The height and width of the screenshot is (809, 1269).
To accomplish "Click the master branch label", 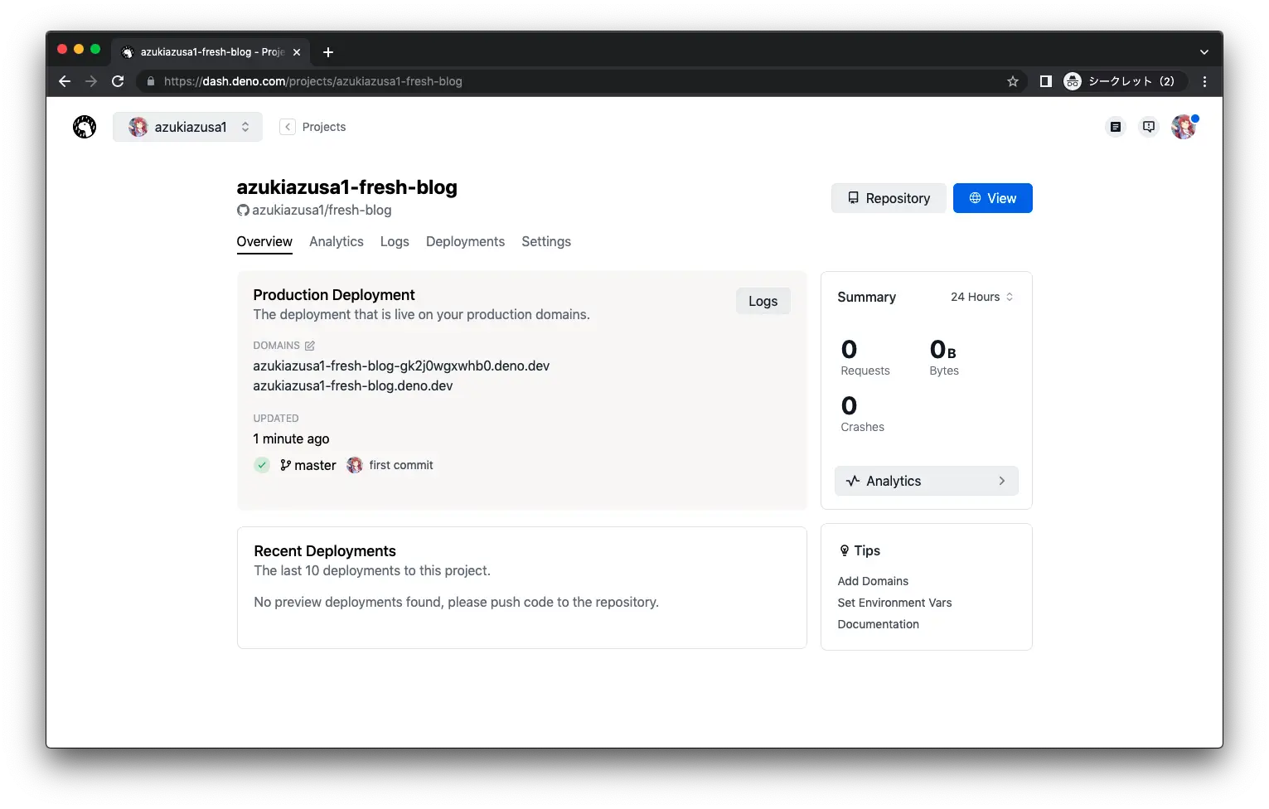I will (308, 465).
